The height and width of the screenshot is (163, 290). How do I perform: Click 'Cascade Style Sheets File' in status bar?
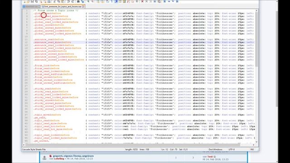(x=34, y=149)
